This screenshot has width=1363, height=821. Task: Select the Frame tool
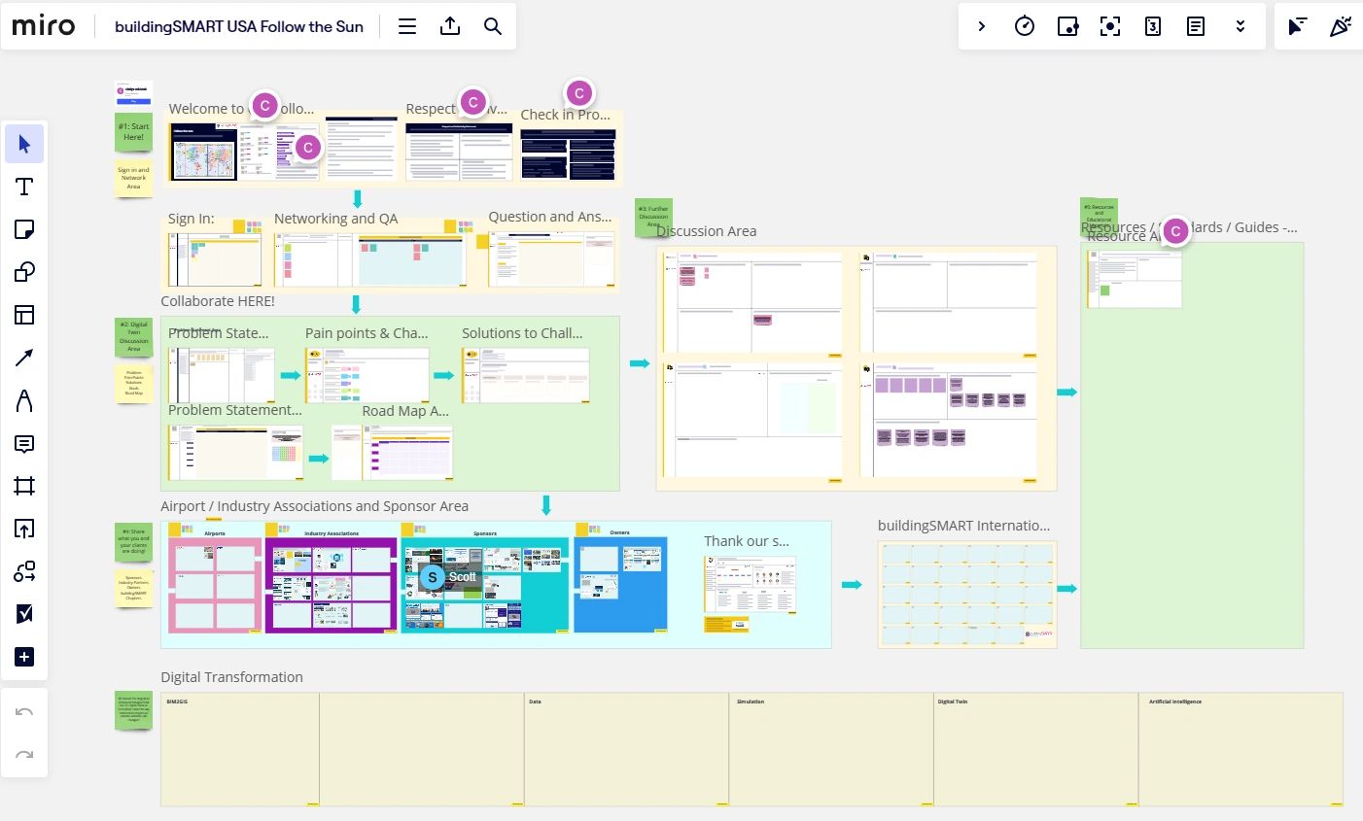pos(24,486)
